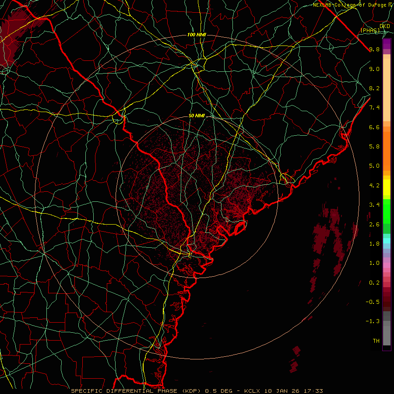394x394 pixels.
Task: Select the yellow segment of color bar
Action: pyautogui.click(x=387, y=187)
